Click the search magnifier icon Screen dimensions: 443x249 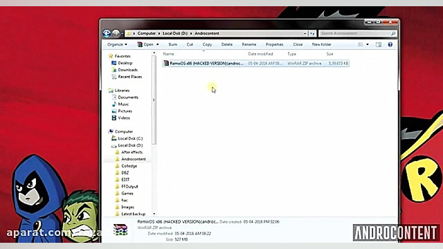[393, 33]
